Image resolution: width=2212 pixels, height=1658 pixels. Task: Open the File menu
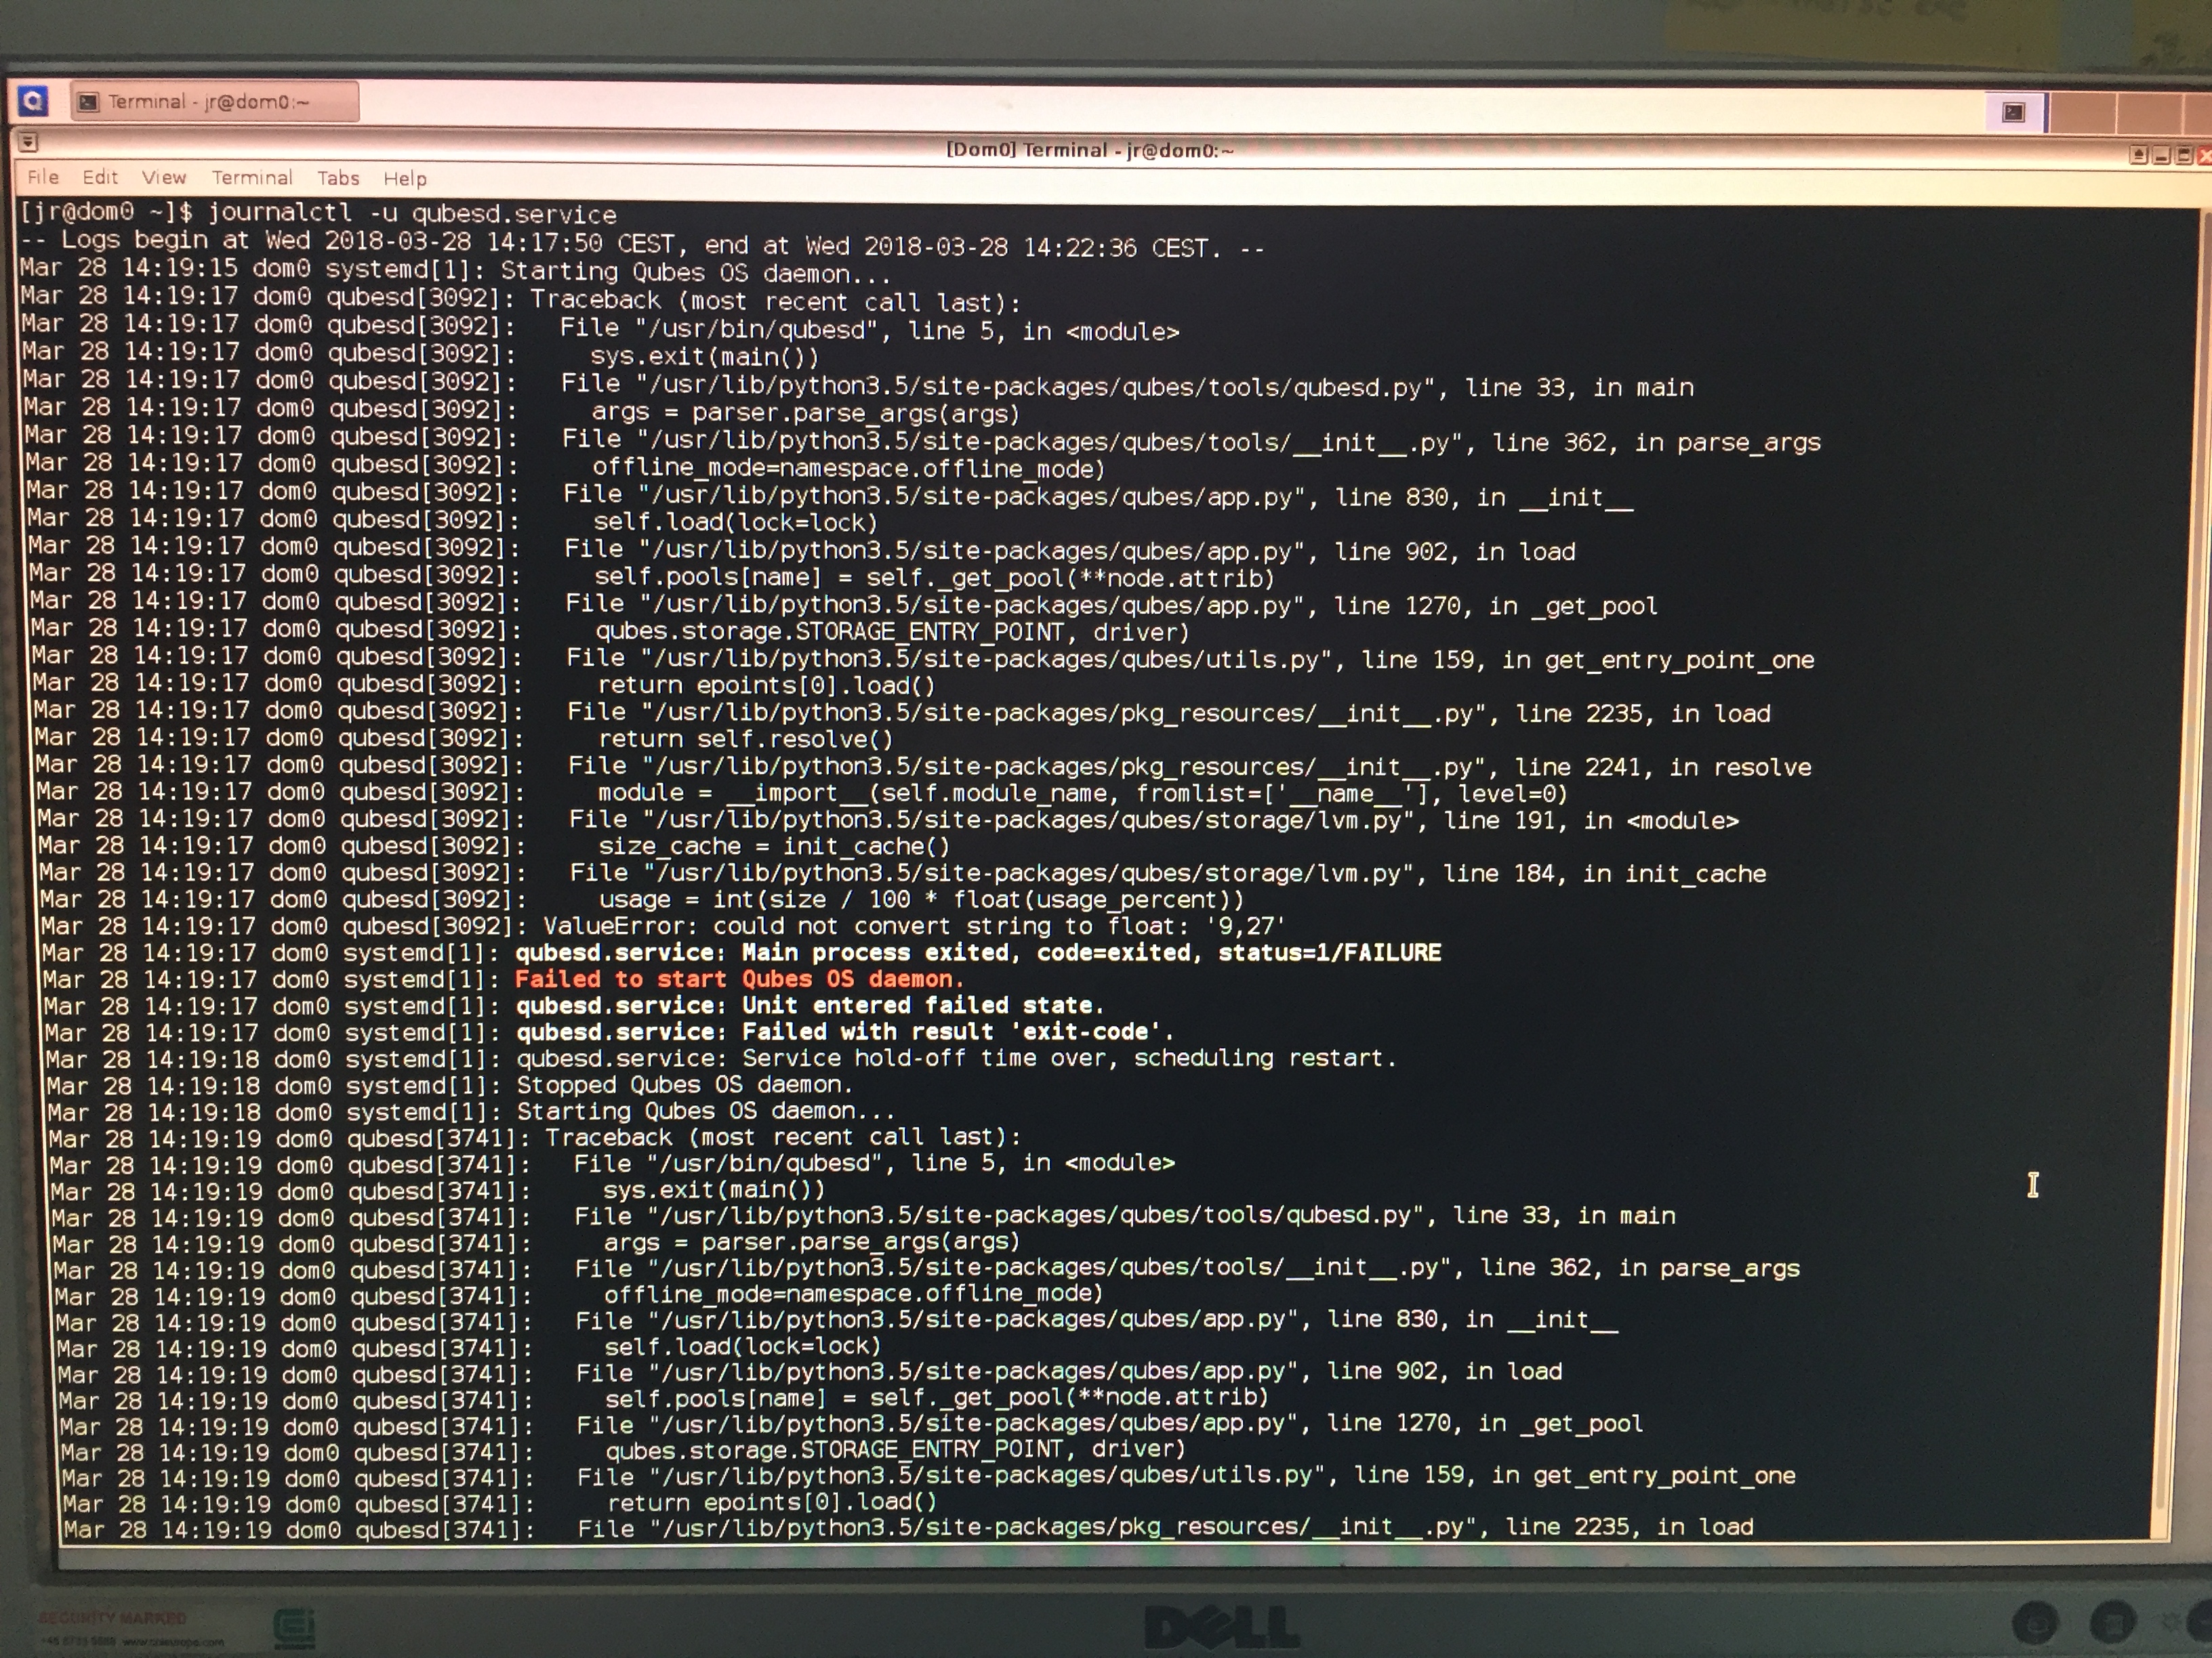click(43, 177)
